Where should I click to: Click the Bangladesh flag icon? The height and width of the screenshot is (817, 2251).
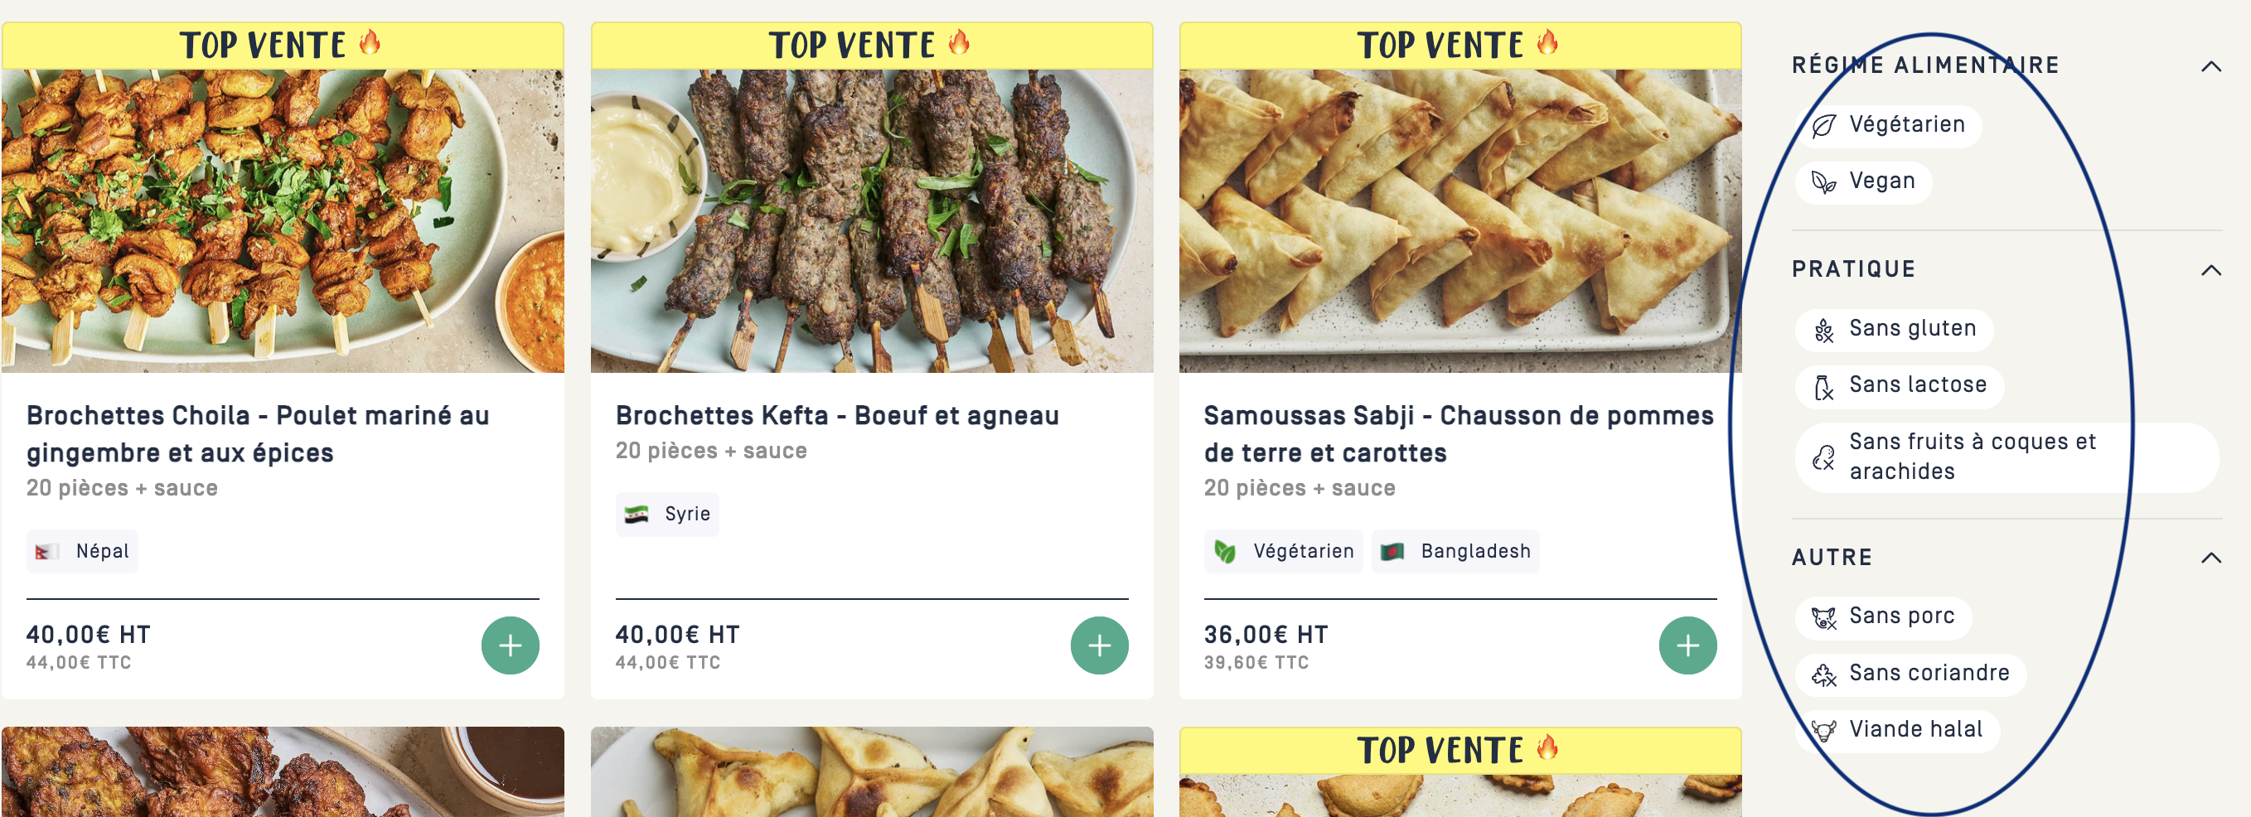(1392, 551)
